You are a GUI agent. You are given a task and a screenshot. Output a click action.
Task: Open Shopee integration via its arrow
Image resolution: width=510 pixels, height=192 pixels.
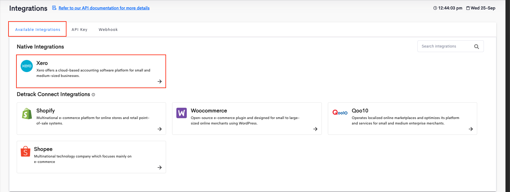(160, 167)
